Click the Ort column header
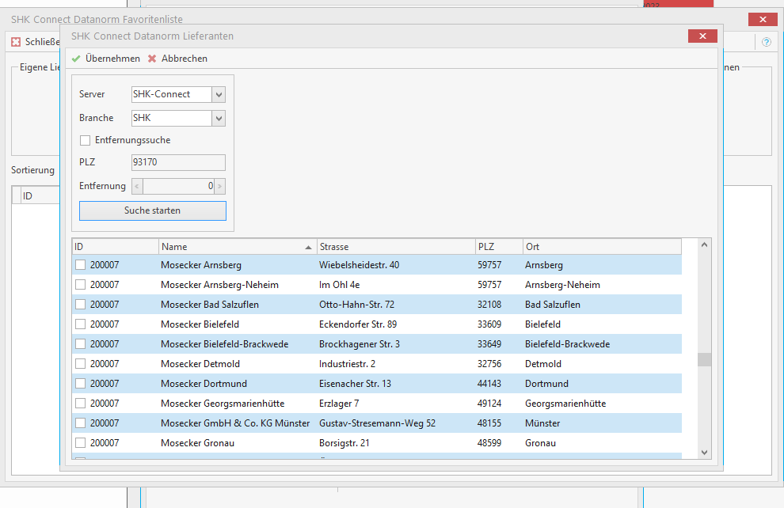Viewport: 784px width, 508px height. [602, 247]
